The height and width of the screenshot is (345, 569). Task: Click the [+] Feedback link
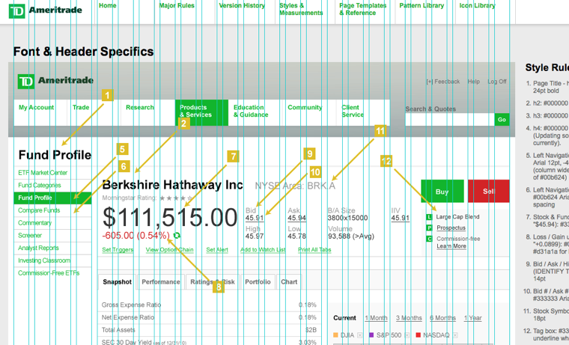pos(442,82)
